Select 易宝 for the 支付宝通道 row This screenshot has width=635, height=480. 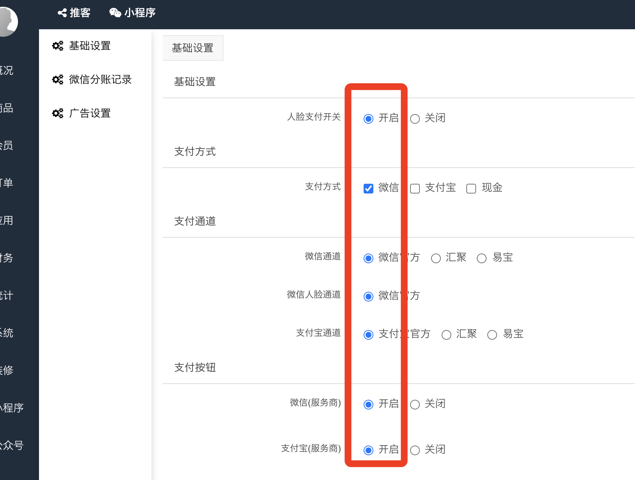(x=492, y=335)
